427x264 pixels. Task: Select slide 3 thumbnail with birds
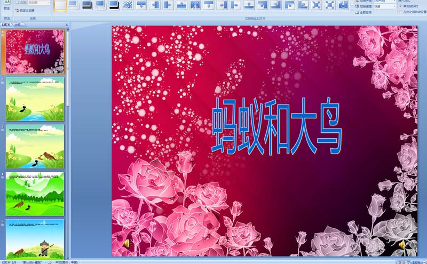[35, 146]
